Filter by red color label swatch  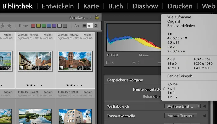point(33,26)
